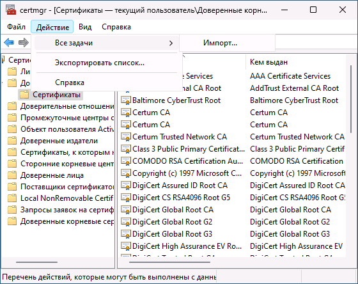Click the DigiCert Assured ID Root CA icon
This screenshot has height=284, width=358.
tap(126, 185)
